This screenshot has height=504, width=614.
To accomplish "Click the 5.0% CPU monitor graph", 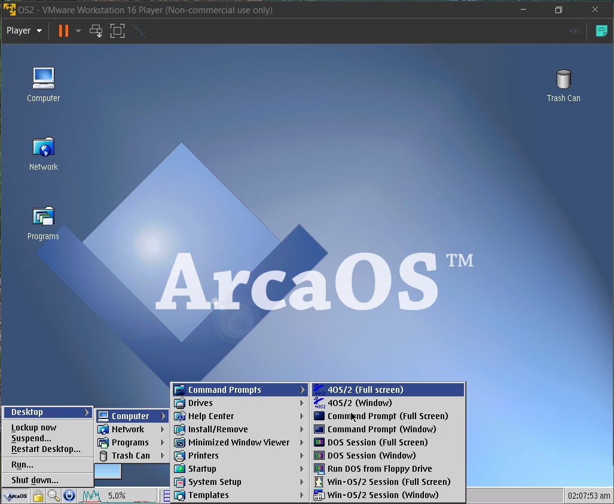I will click(117, 496).
